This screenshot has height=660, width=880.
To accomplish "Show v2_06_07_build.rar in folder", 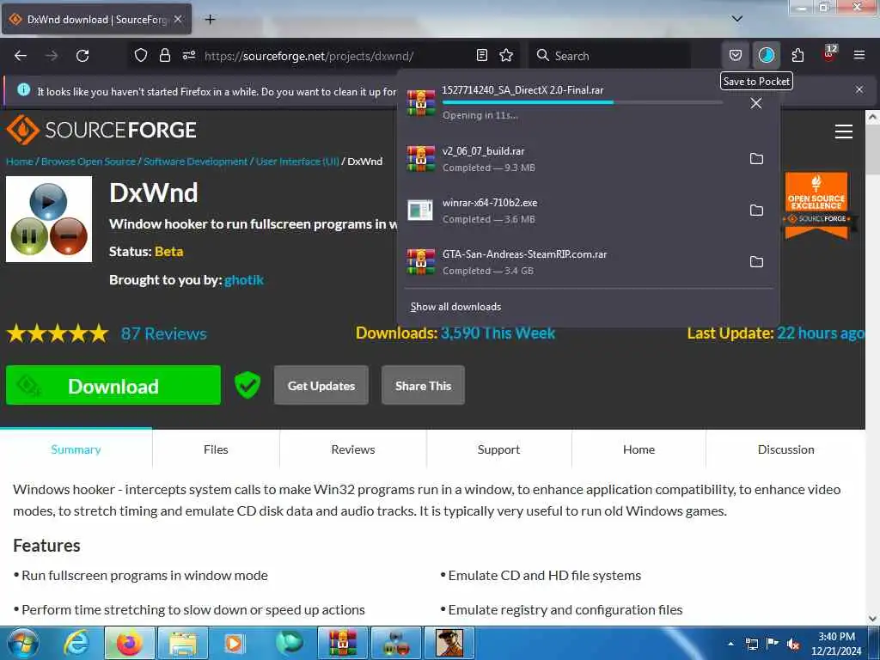I will (756, 159).
